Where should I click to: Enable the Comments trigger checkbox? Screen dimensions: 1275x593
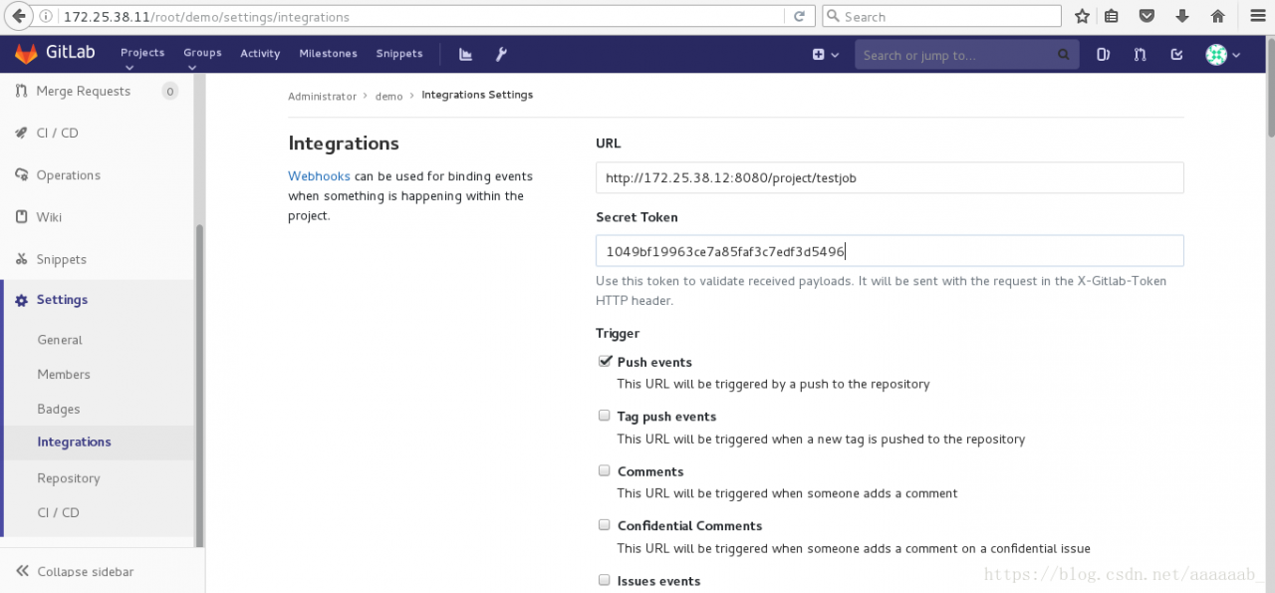(604, 470)
